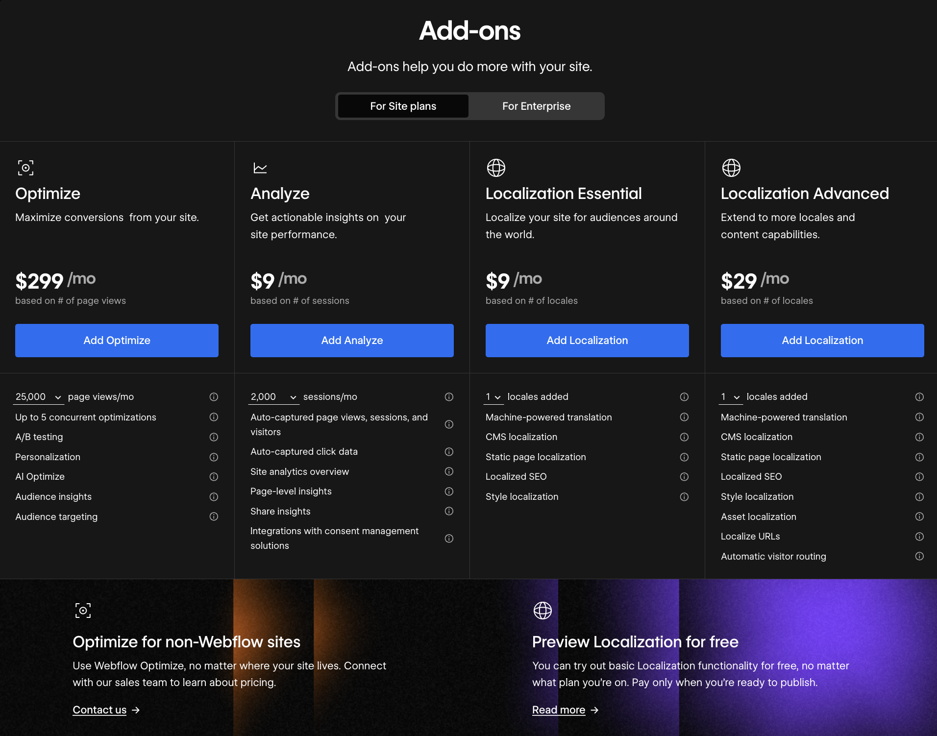The height and width of the screenshot is (736, 937).
Task: Click Add Localization under Localization Advanced
Action: [822, 341]
